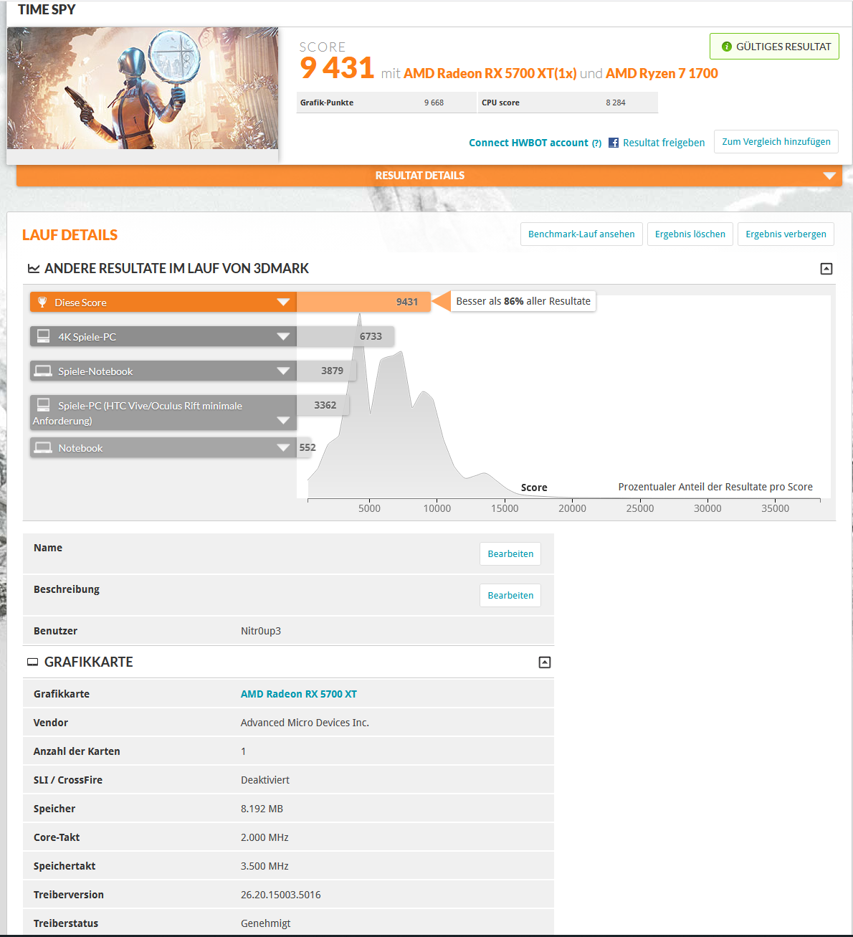853x937 pixels.
Task: Click Bearbeiten button for Beschreibung
Action: pos(510,595)
